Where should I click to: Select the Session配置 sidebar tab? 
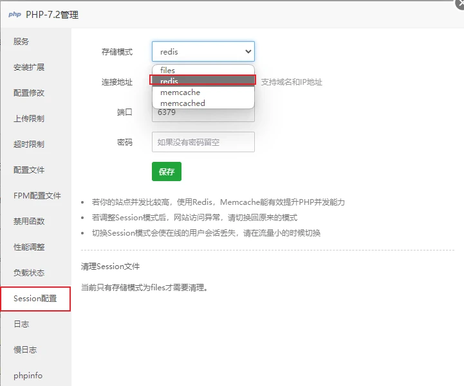click(35, 299)
